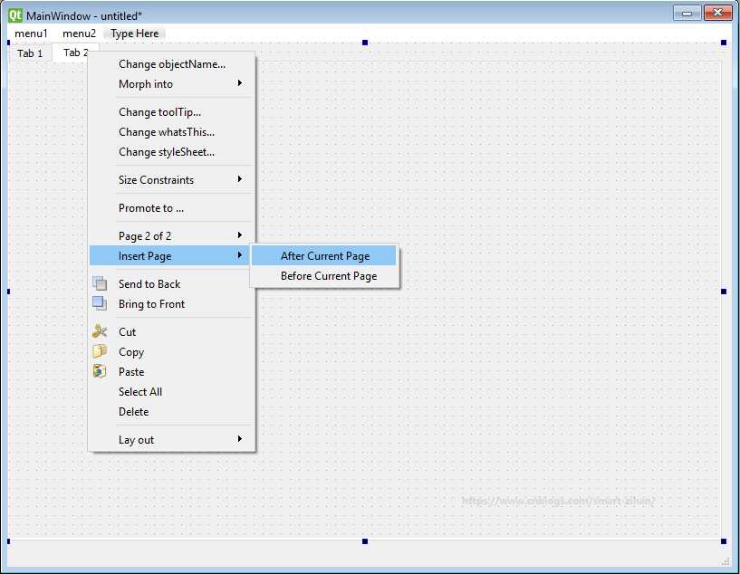Click the Send to Back icon
Image resolution: width=740 pixels, height=574 pixels.
coord(100,283)
